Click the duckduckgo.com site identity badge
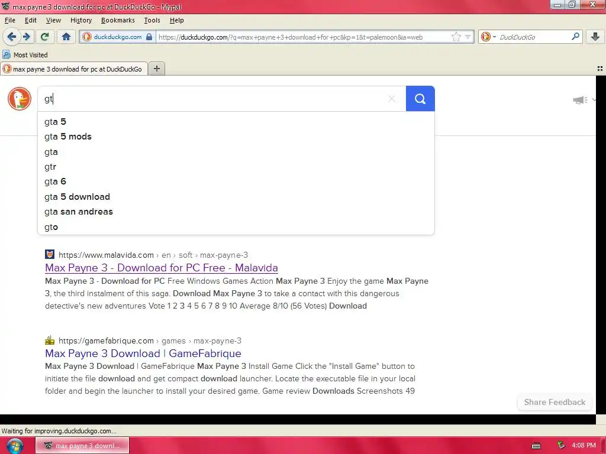The height and width of the screenshot is (454, 606). coord(118,37)
